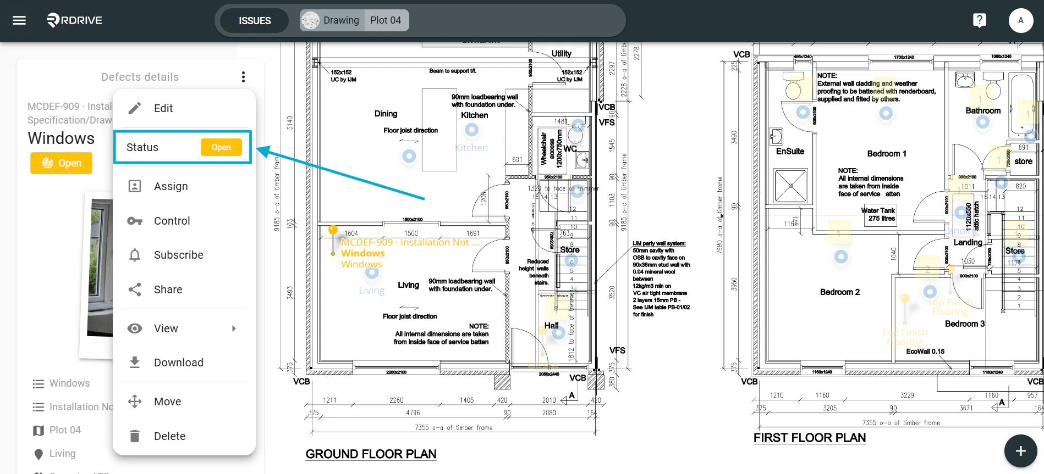Click the Defects details heading
The width and height of the screenshot is (1044, 474).
140,77
